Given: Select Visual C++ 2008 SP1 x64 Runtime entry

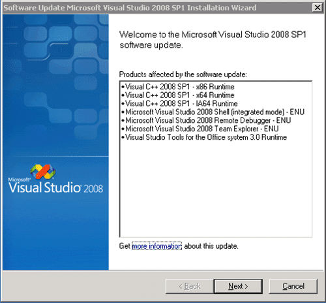Looking at the screenshot, I should (x=177, y=95).
